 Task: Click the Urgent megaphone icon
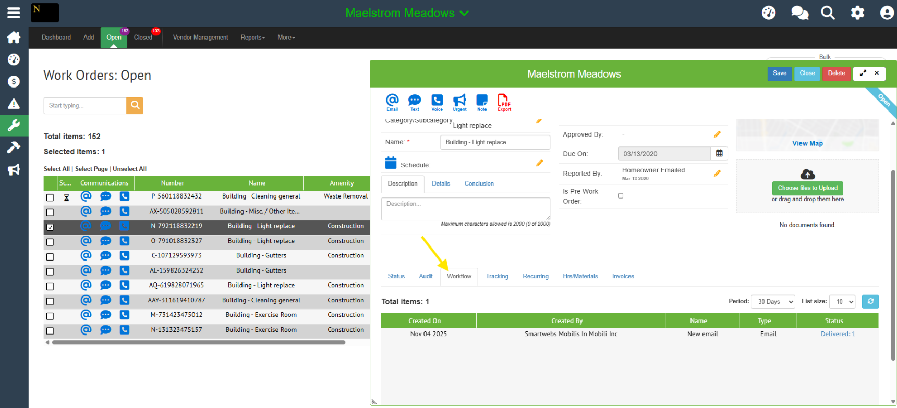point(459,102)
